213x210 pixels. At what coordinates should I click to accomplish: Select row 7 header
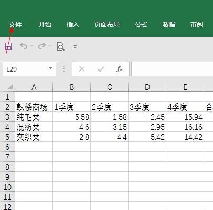pyautogui.click(x=7, y=157)
